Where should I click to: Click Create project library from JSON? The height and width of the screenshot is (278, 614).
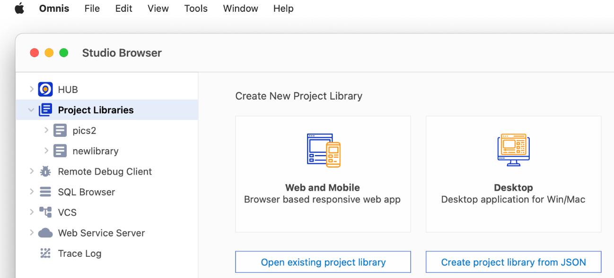tap(514, 262)
